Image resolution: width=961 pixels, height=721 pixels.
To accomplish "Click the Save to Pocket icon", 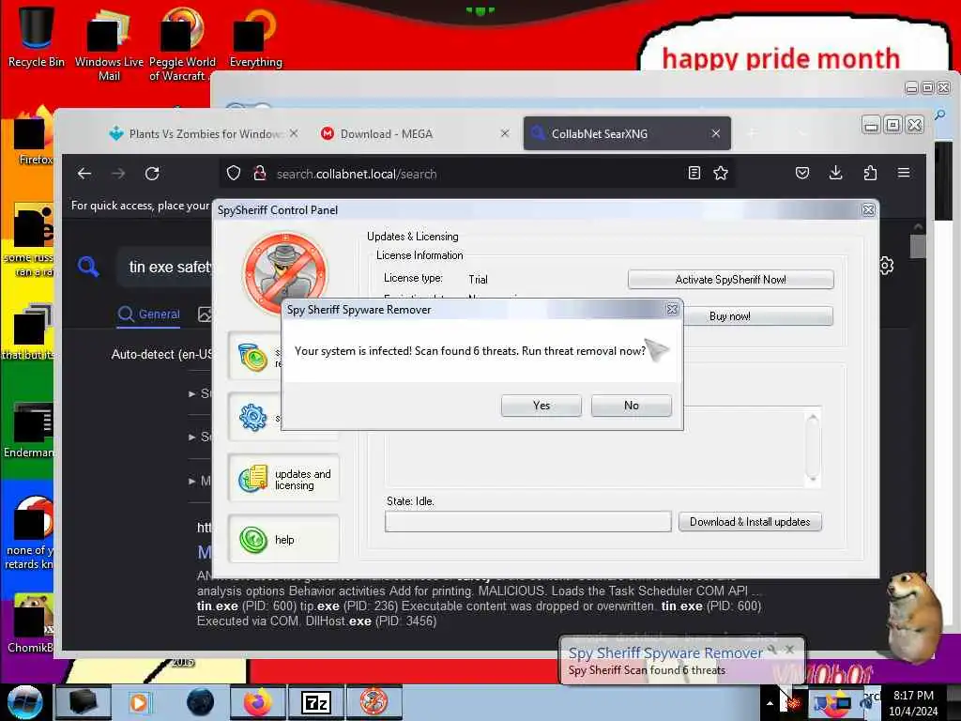I will coord(801,174).
